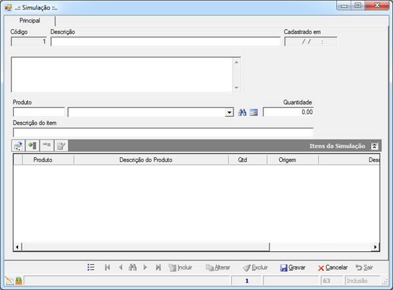Viewport: 393px width, 290px height.
Task: Click the pencil note icon in status bar
Action: pos(9,281)
